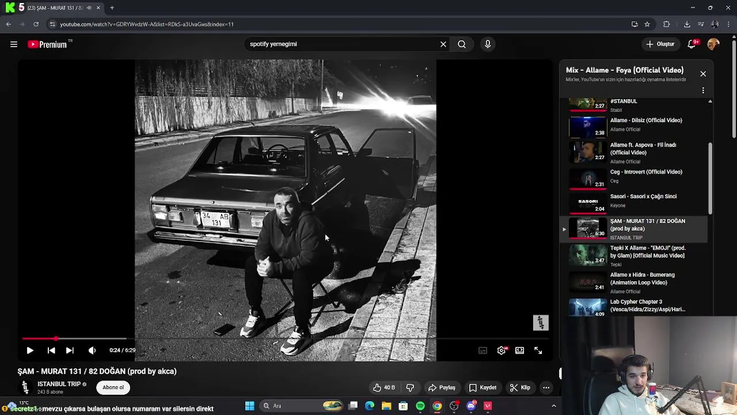This screenshot has height=415, width=737.
Task: Play Allame - Dilsiz from the playlist
Action: [635, 126]
